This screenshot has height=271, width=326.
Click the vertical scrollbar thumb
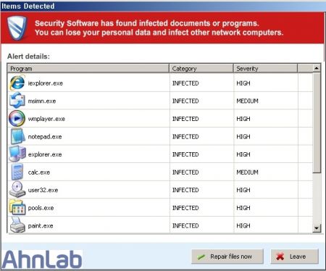[x=317, y=122]
